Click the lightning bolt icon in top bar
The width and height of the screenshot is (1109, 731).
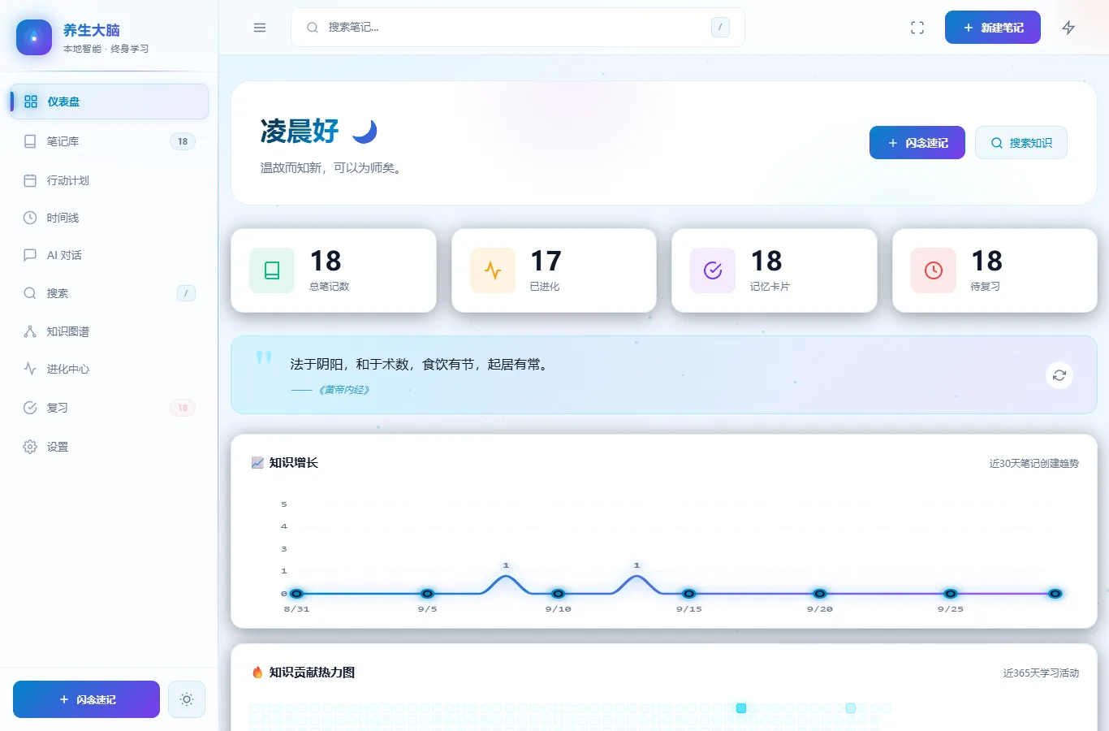[1068, 28]
